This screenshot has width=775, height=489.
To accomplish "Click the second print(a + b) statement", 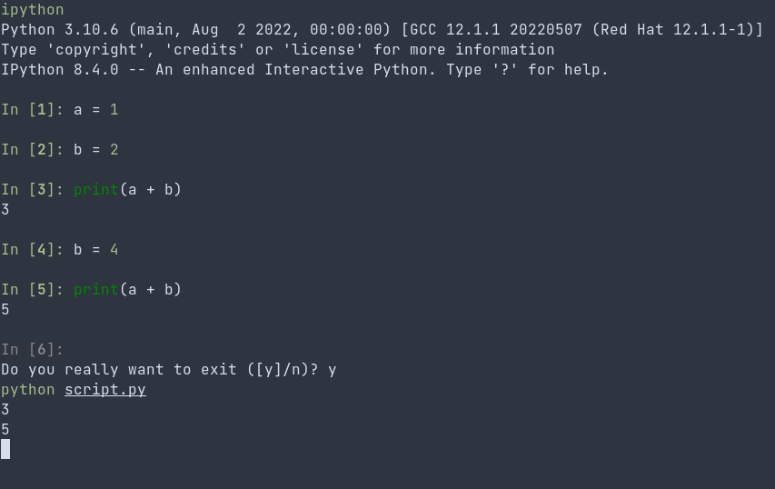I will tap(127, 289).
